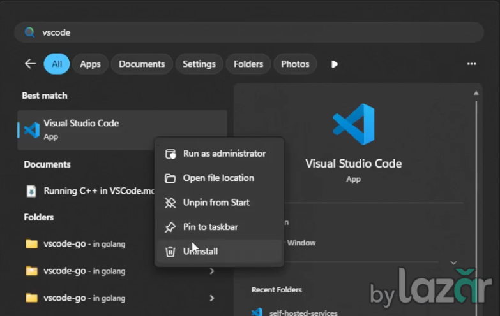Click the Open file location folder icon
The height and width of the screenshot is (316, 500).
tap(170, 178)
